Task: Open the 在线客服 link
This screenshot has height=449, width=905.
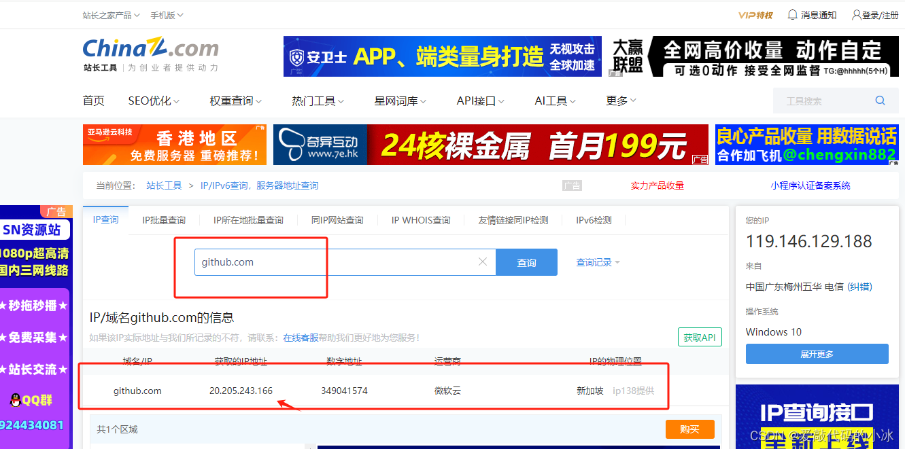Action: [301, 337]
